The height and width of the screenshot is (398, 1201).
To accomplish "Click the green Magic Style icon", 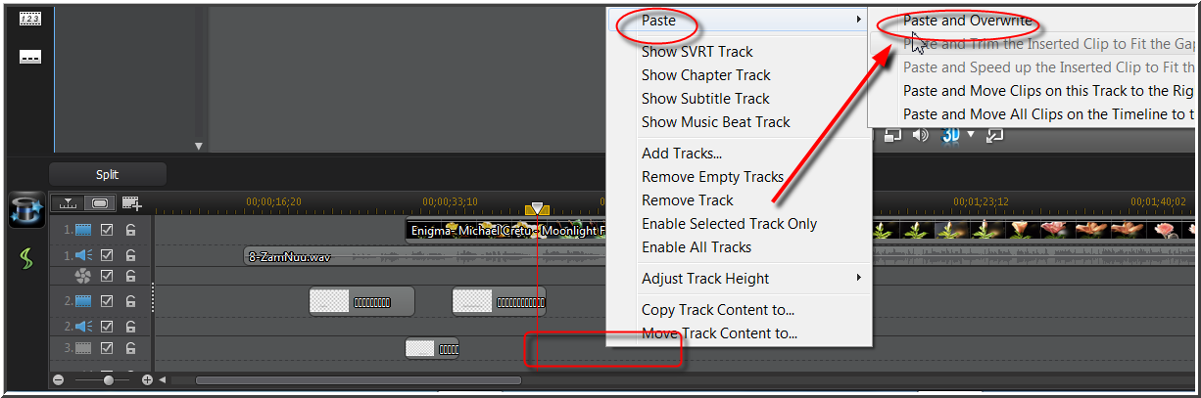I will 25,261.
